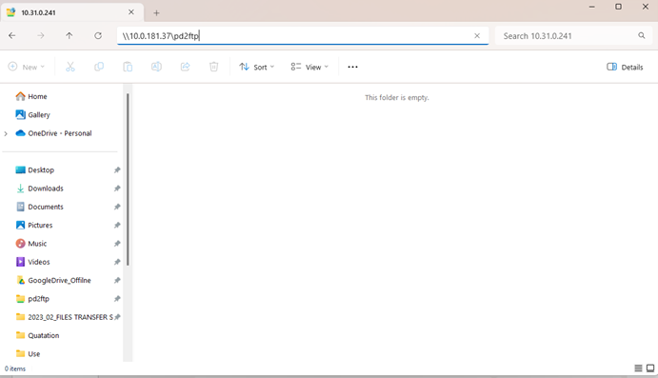The height and width of the screenshot is (378, 658).
Task: Close the 10.31.0.241 tab
Action: [130, 12]
